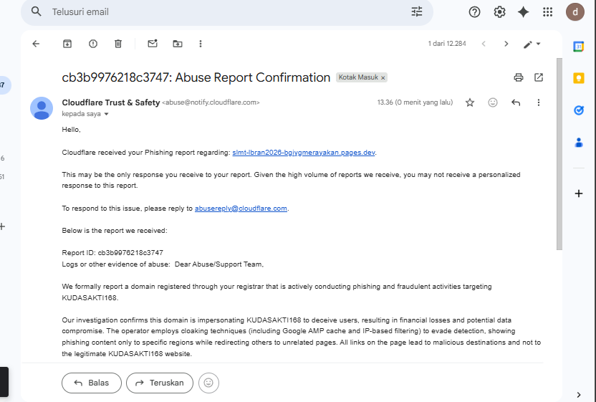Remove Kotak Masuk label
This screenshot has width=596, height=402.
pos(383,78)
